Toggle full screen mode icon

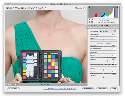pos(85,8)
